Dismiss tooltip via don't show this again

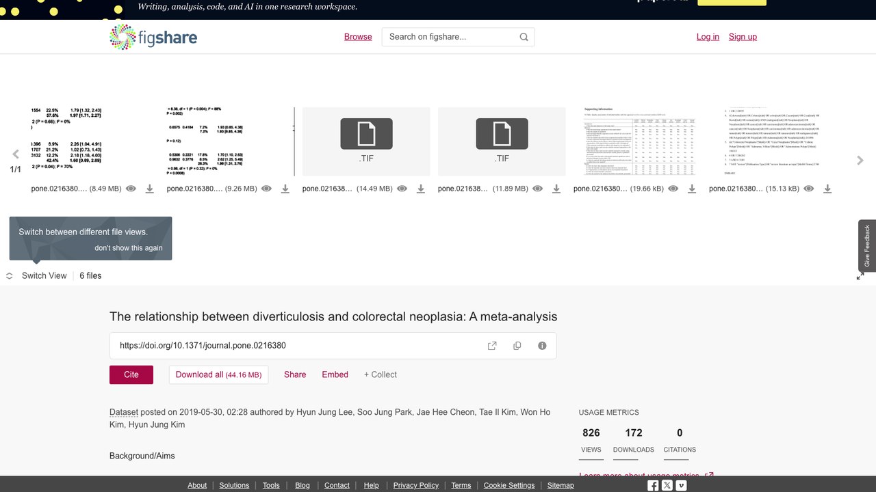click(x=129, y=248)
